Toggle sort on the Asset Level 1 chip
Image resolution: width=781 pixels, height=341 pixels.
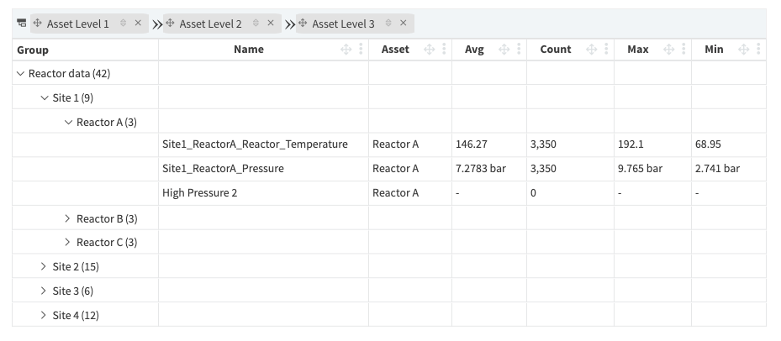(123, 23)
